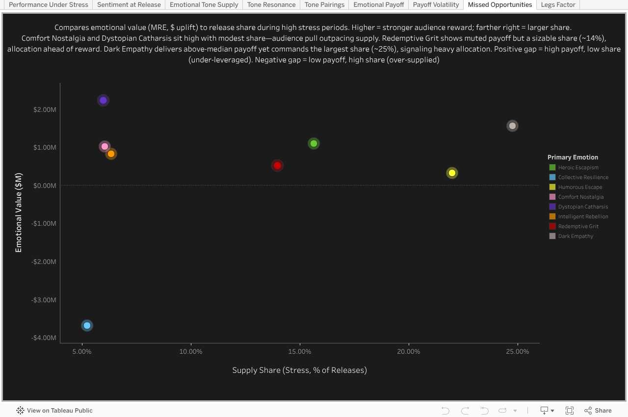Click the -$4.00M y-axis label
The width and height of the screenshot is (628, 417).
click(44, 338)
